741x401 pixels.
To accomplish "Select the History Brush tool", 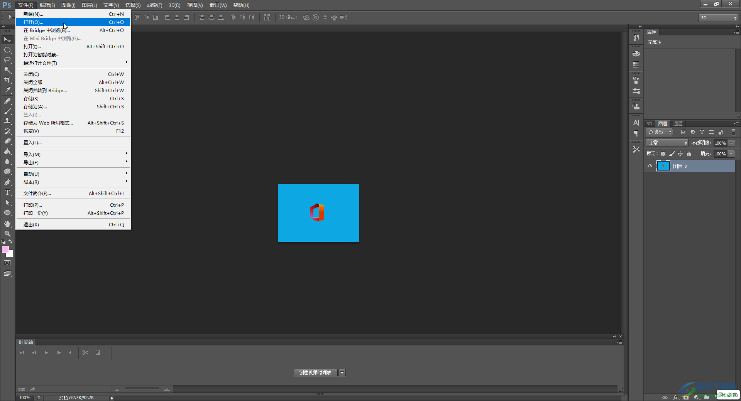I will 7,131.
